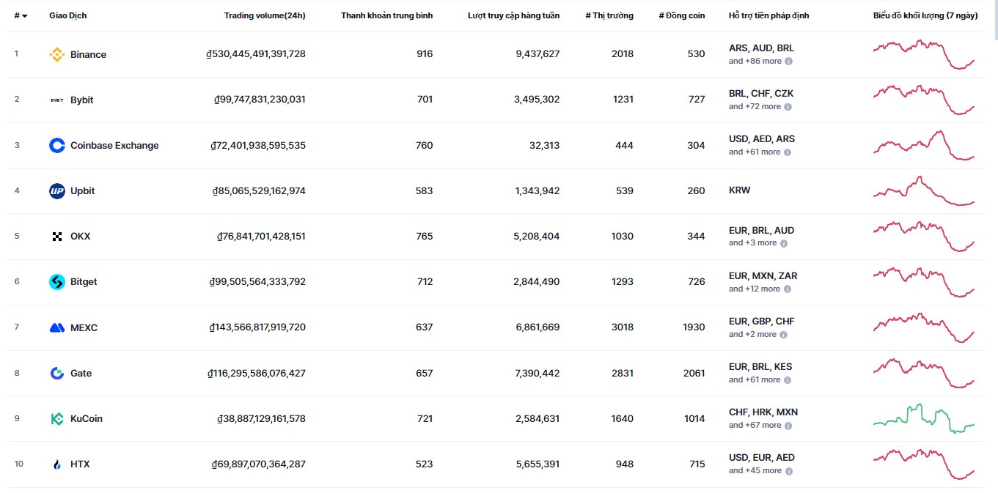Click the MEXC exchange logo

(57, 327)
